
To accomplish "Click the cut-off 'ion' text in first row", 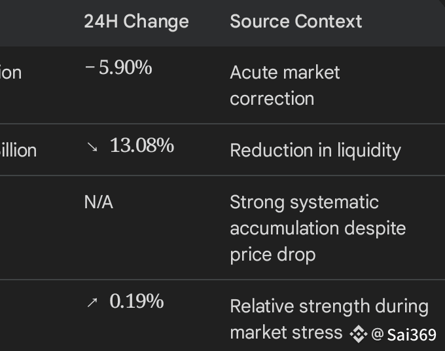I will tap(10, 72).
